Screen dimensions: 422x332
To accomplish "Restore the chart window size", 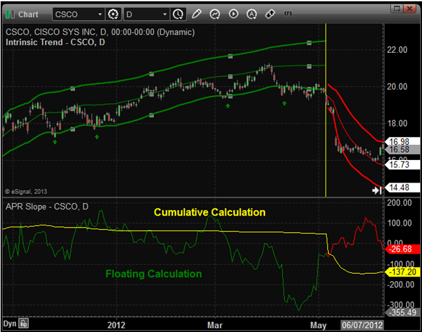I will coord(397,9).
